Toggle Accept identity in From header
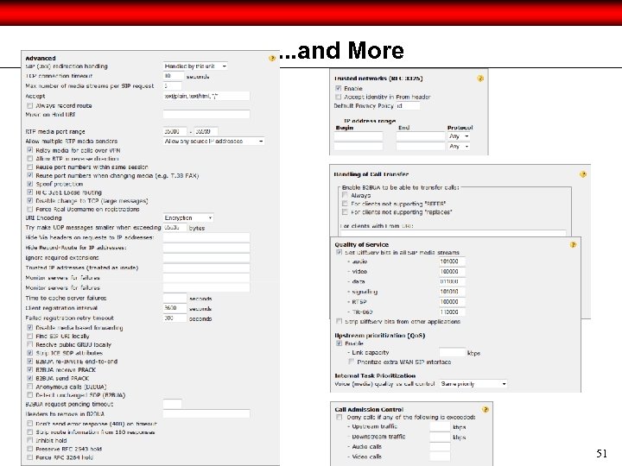The image size is (622, 466). [x=338, y=97]
